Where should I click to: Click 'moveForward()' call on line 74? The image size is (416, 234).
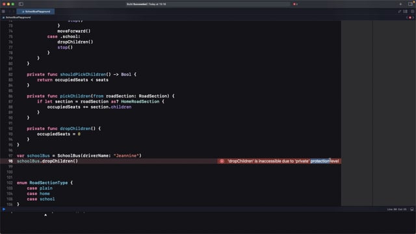point(73,31)
